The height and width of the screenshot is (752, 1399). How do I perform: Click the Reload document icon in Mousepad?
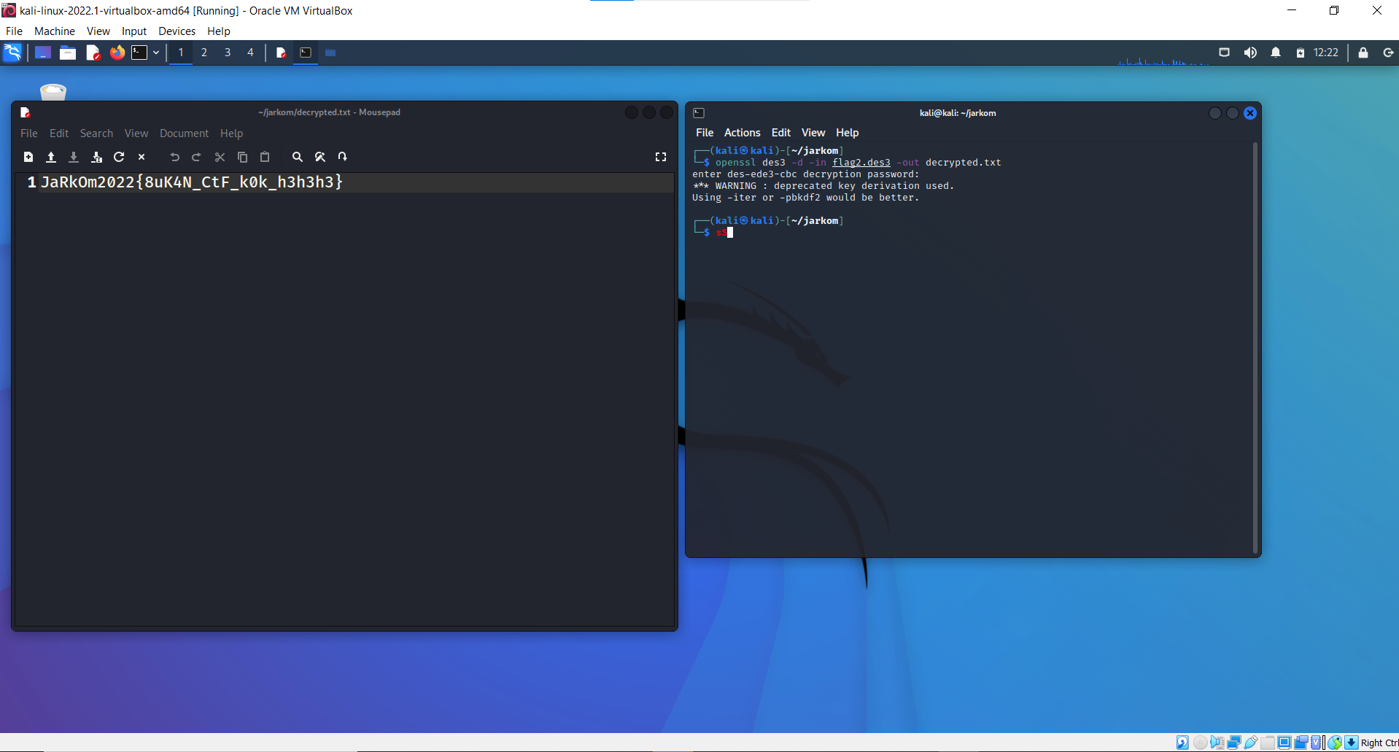(x=119, y=157)
